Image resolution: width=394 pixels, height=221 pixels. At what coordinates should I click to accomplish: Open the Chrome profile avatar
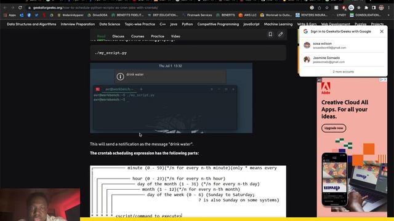tap(382, 8)
